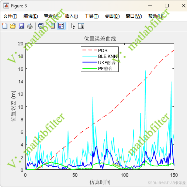Click x-axis tick label 50
The width and height of the screenshot is (187, 187).
point(75,175)
